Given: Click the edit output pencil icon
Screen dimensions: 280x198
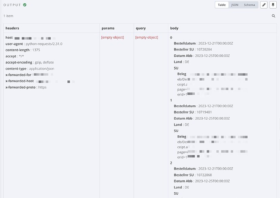Looking at the screenshot, I should coord(264,5).
